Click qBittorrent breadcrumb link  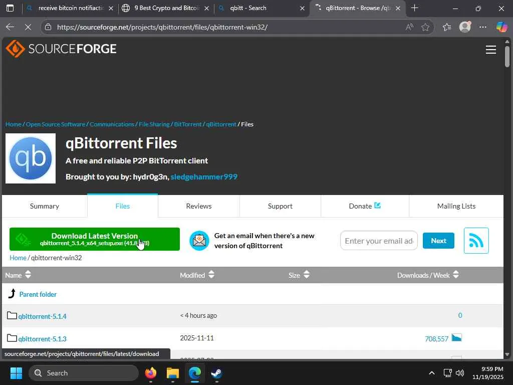pyautogui.click(x=221, y=124)
